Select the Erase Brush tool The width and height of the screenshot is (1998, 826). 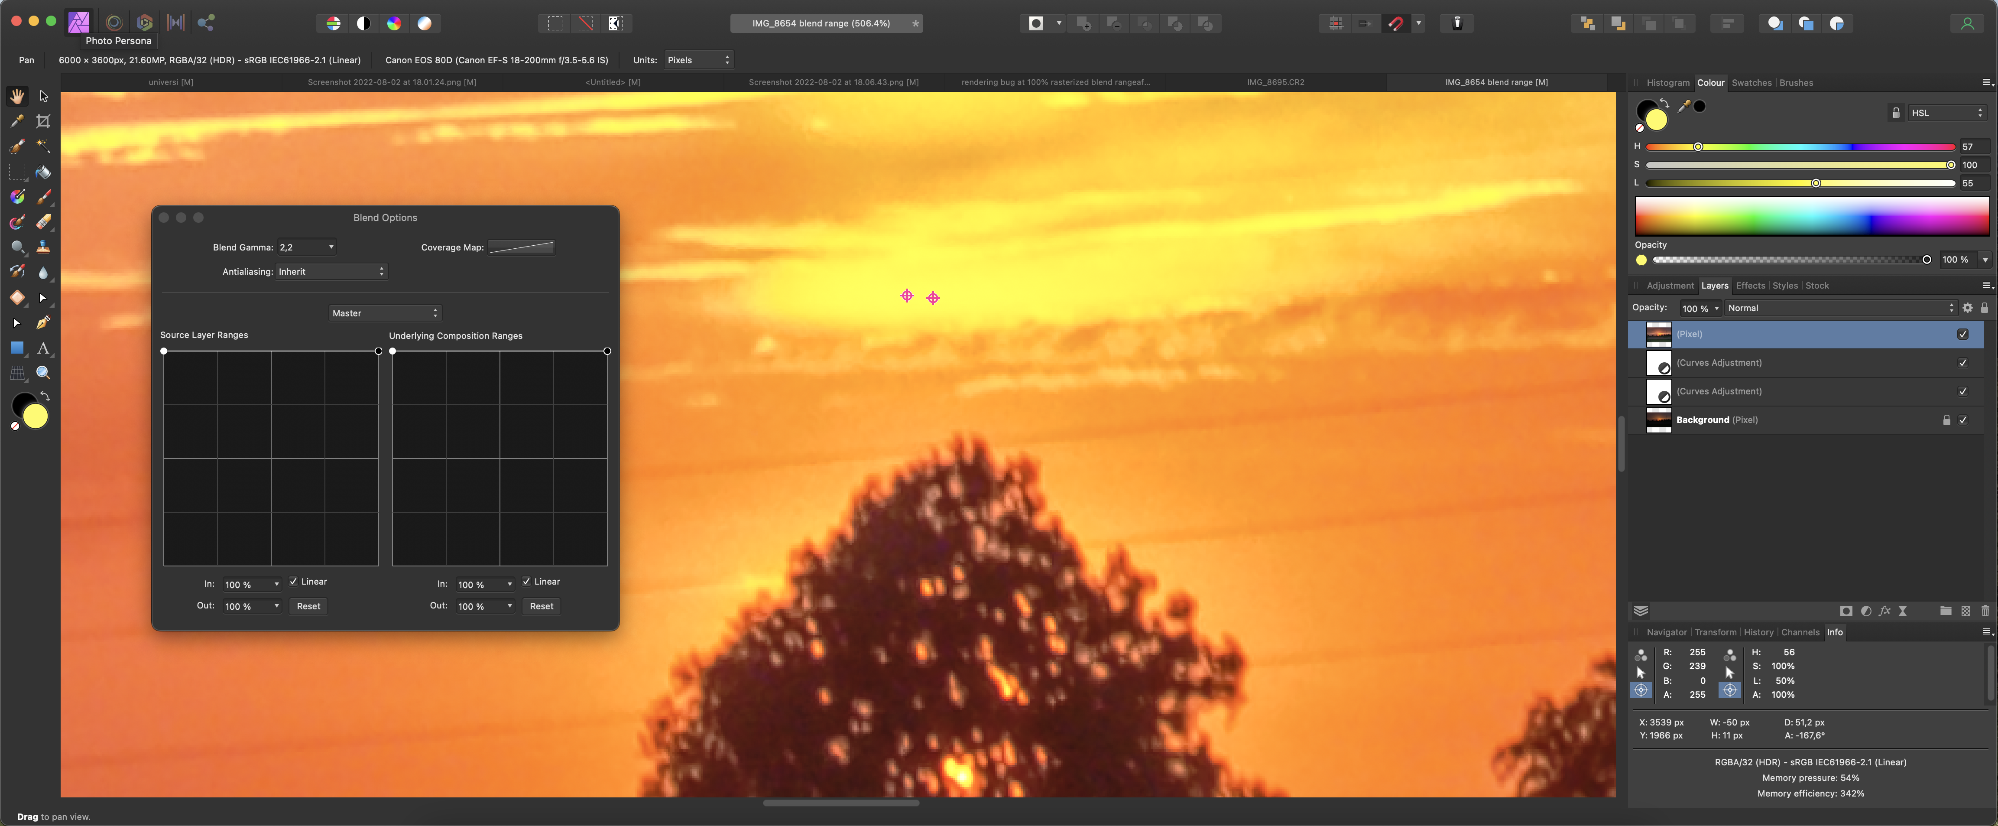43,222
